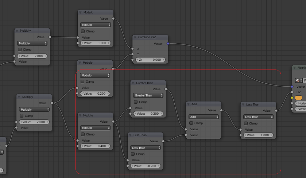Open the Modulo dropdown on the 0.400 node
Image resolution: width=306 pixels, height=178 pixels.
point(95,128)
